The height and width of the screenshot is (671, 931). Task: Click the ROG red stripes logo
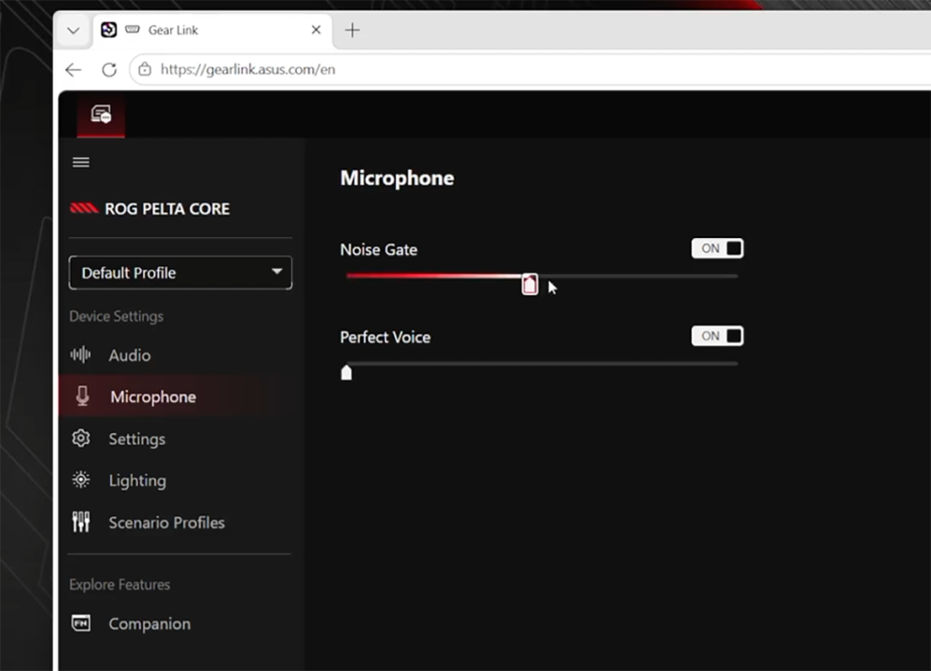pyautogui.click(x=84, y=208)
